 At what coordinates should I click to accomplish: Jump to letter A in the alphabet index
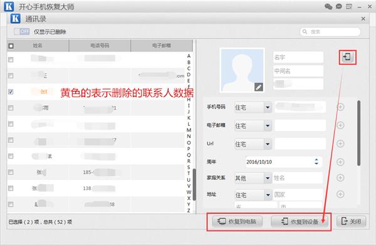click(x=189, y=56)
